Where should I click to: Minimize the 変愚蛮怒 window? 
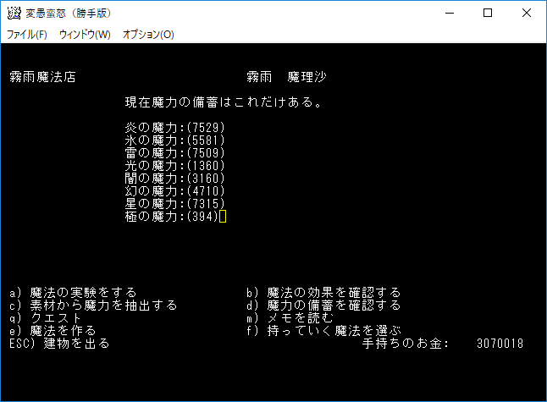tap(450, 14)
